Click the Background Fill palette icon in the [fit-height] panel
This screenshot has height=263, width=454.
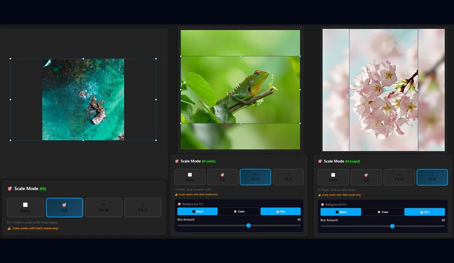(323, 204)
